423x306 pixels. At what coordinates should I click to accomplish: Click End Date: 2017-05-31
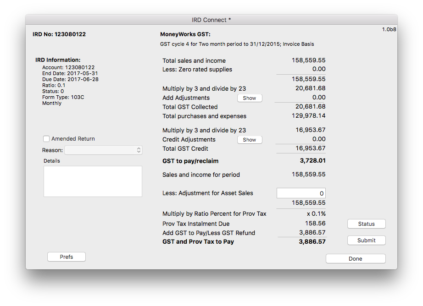click(70, 73)
